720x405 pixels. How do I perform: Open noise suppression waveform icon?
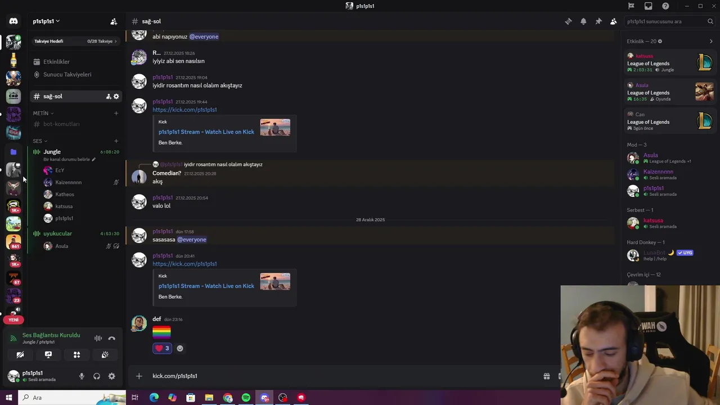click(98, 338)
